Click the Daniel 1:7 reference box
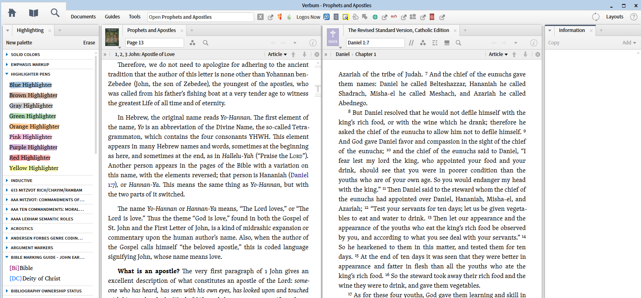 coord(375,43)
